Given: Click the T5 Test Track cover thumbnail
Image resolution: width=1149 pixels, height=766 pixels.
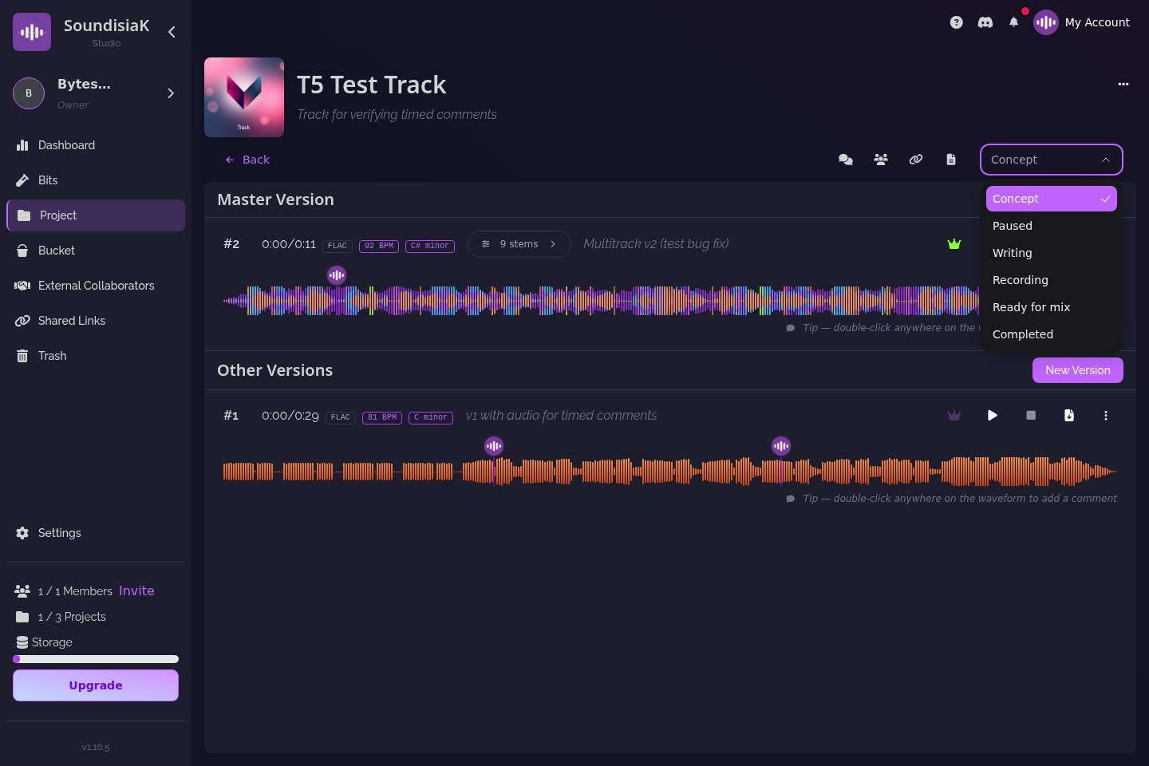Looking at the screenshot, I should (x=244, y=97).
